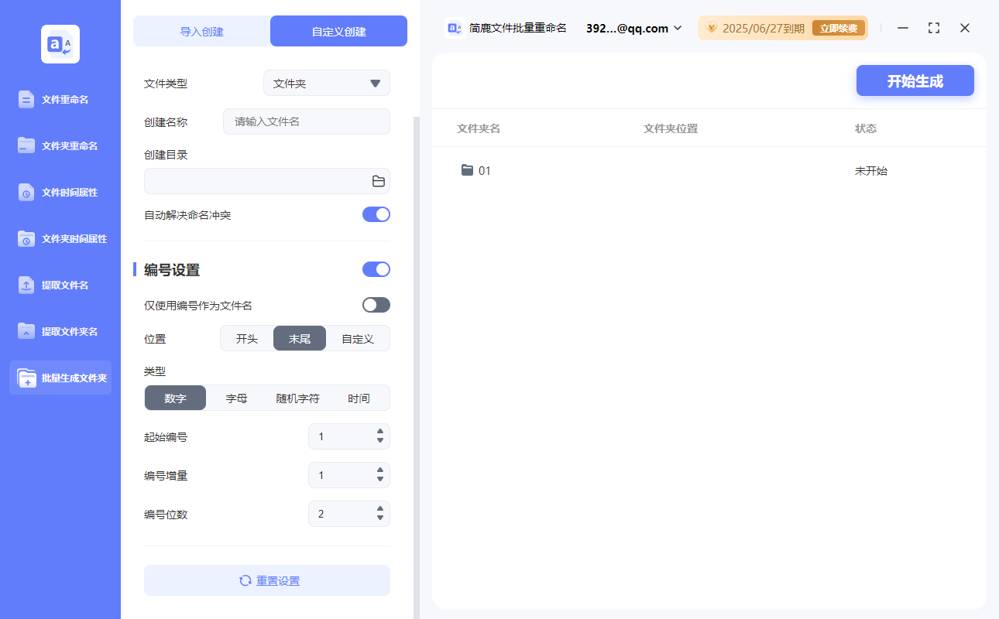Open the 文件时间属性 tool

(60, 192)
